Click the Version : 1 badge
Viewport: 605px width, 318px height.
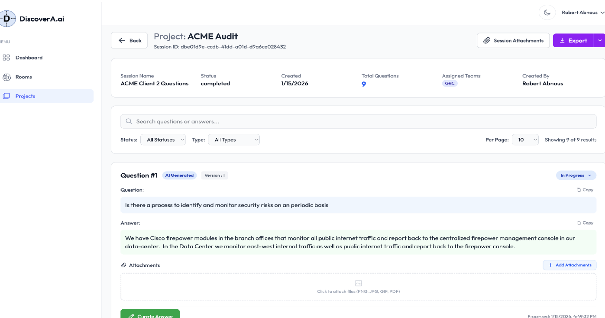(x=214, y=175)
